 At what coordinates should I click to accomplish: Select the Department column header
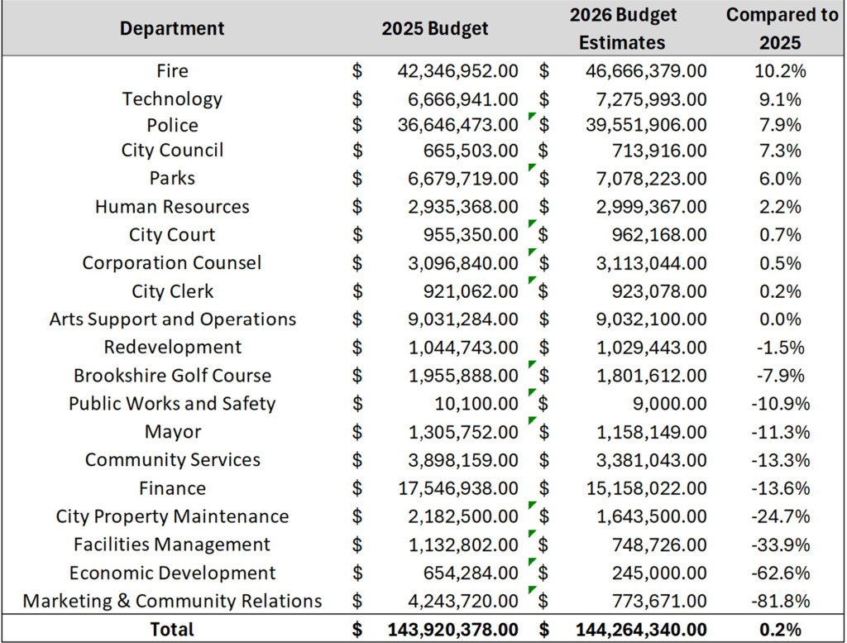[171, 27]
